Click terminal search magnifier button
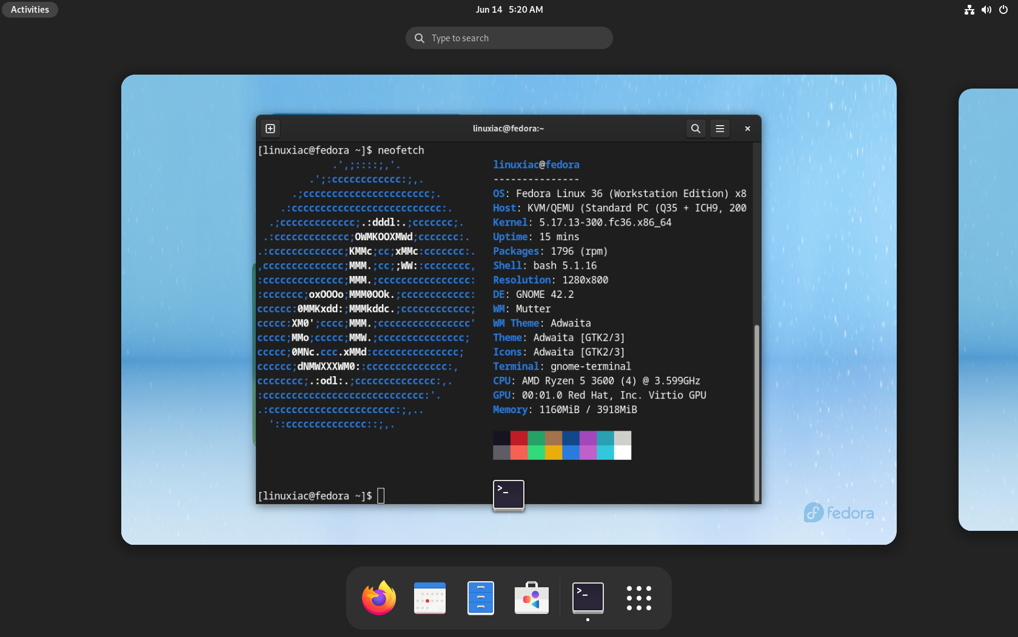Image resolution: width=1018 pixels, height=637 pixels. tap(696, 129)
